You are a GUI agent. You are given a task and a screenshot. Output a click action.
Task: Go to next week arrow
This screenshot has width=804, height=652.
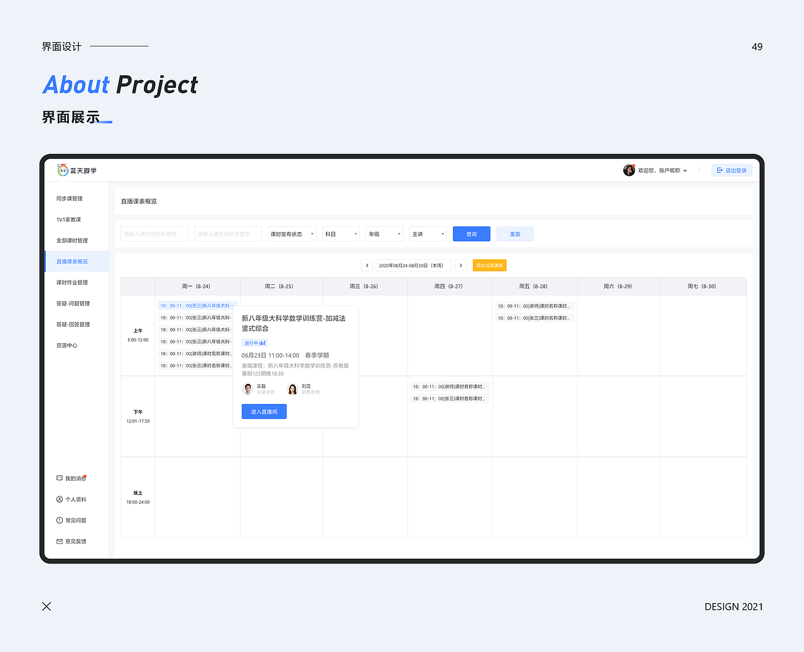pos(461,265)
